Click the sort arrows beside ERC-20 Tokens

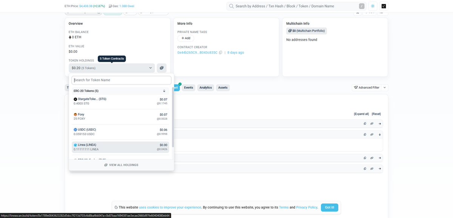coord(164,91)
